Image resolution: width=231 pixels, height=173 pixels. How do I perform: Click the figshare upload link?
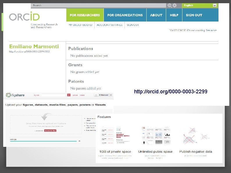(82, 95)
